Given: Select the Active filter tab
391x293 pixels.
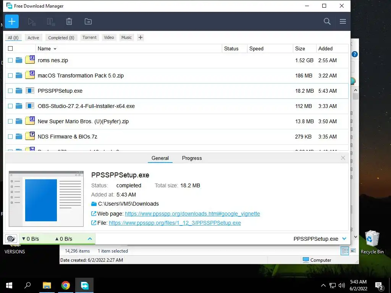Looking at the screenshot, I should click(x=34, y=38).
